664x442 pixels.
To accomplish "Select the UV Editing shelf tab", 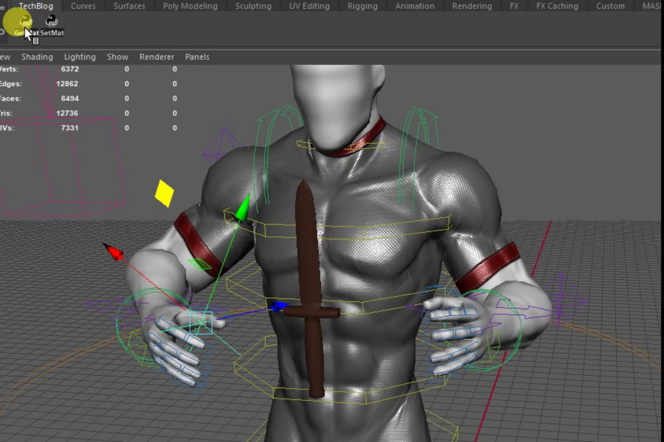I will pos(309,6).
